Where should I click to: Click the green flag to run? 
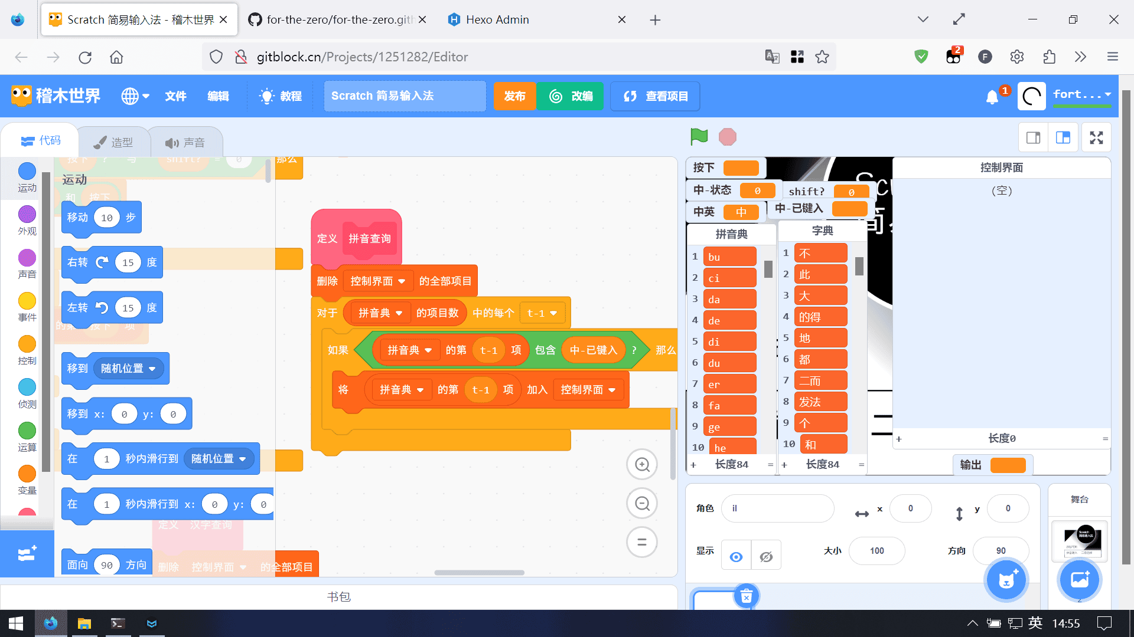coord(699,137)
